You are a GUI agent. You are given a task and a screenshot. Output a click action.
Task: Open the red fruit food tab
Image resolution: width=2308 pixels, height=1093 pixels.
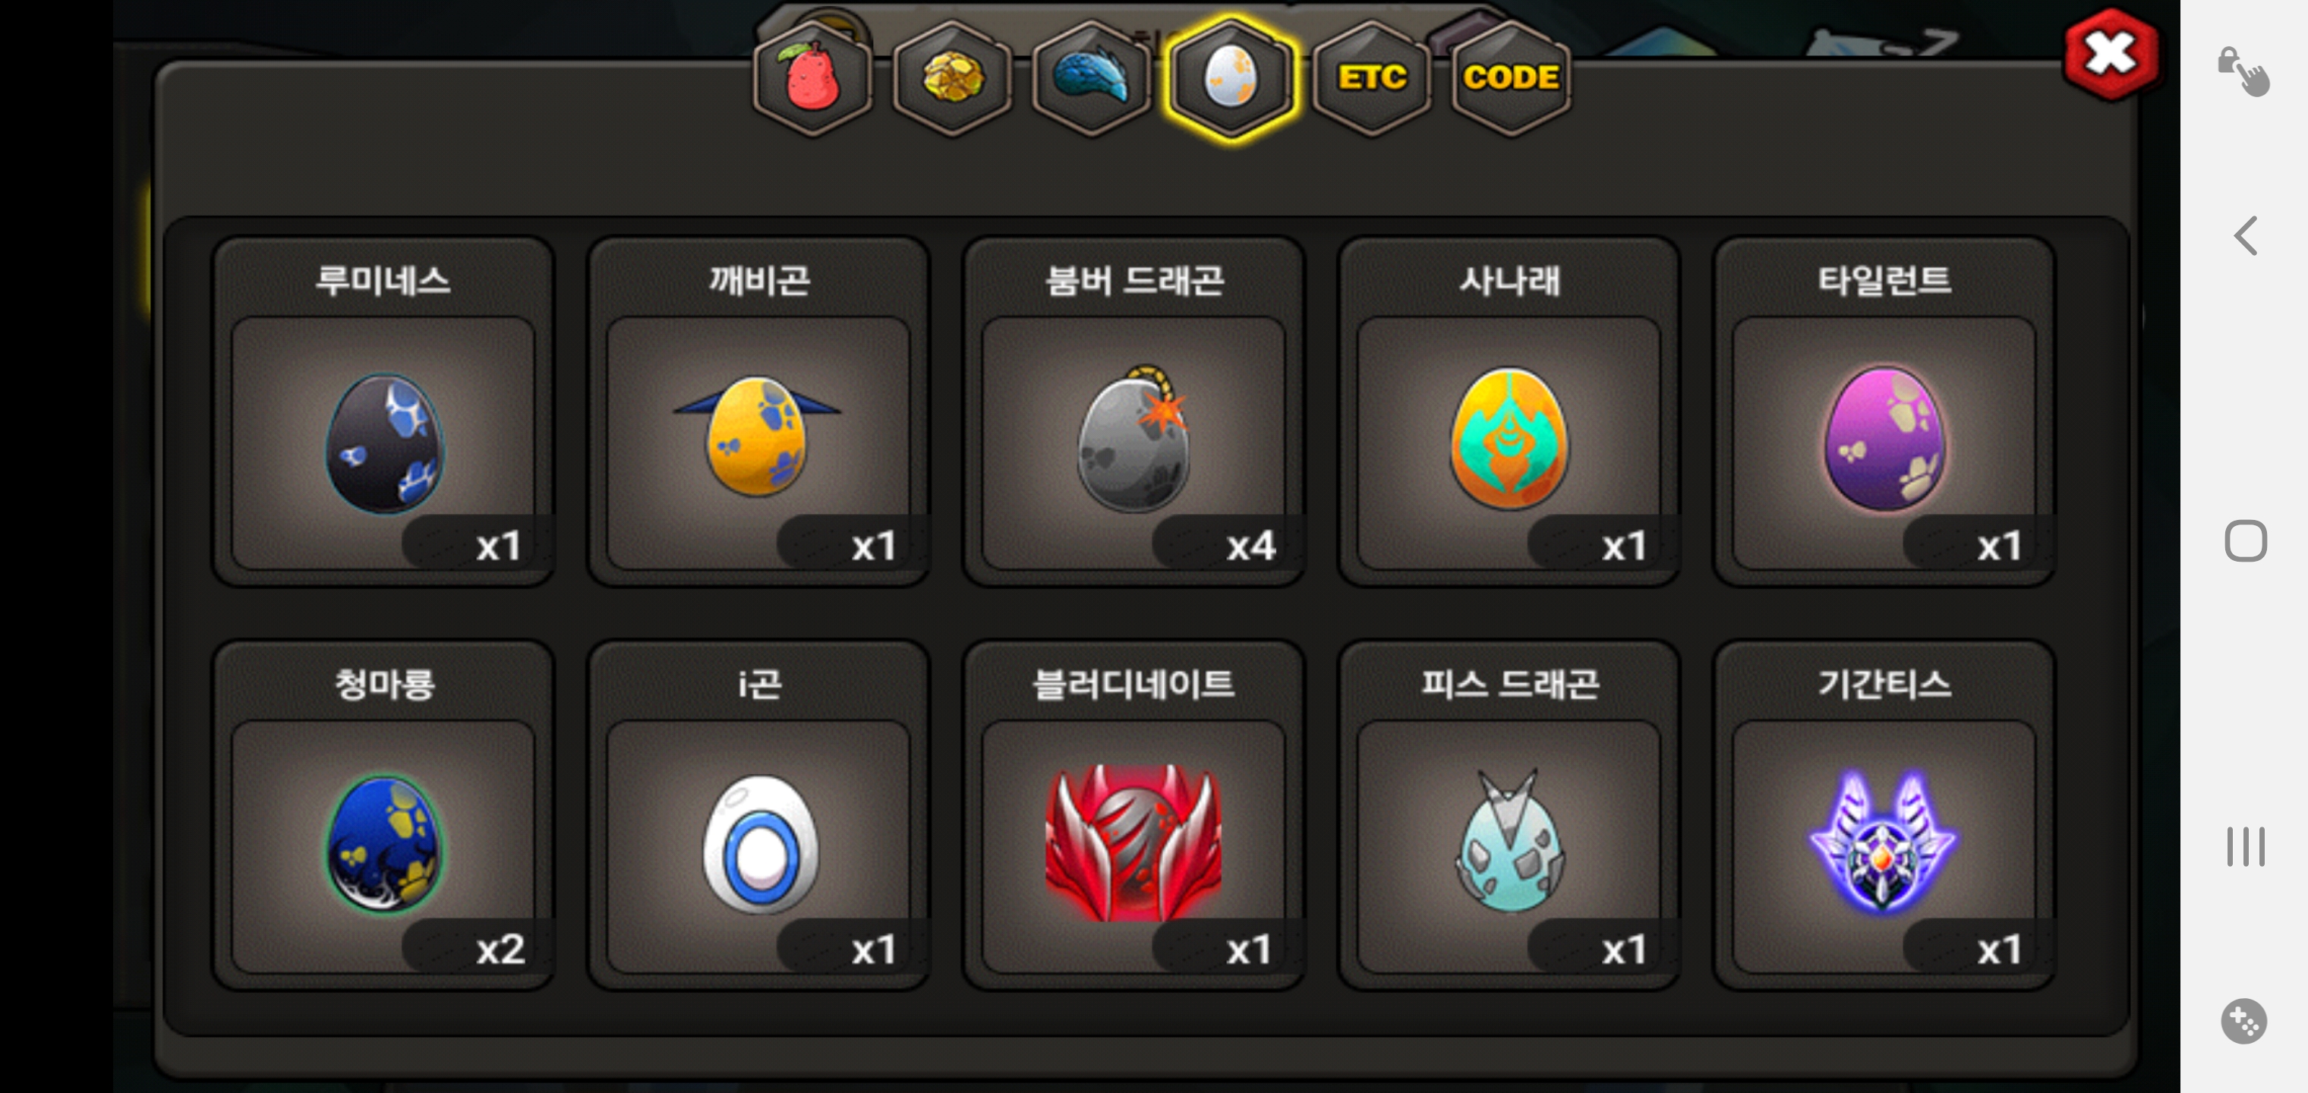[812, 78]
